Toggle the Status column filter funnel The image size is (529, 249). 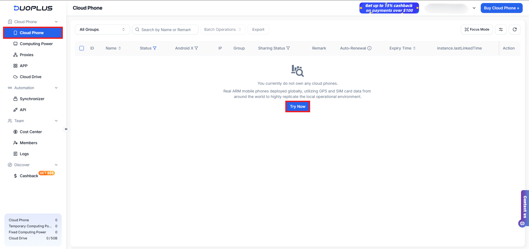click(155, 48)
